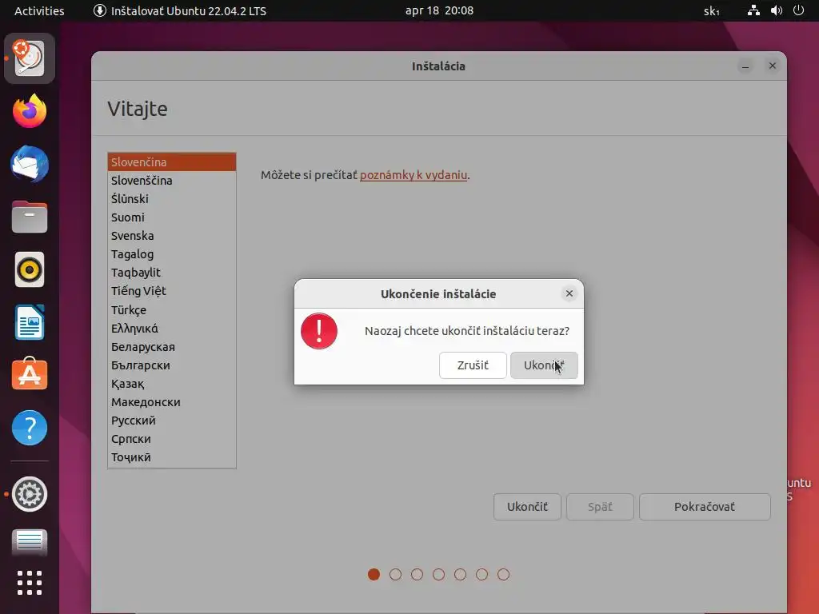Click the sk keyboard layout indicator
Image resolution: width=819 pixels, height=614 pixels.
point(711,11)
